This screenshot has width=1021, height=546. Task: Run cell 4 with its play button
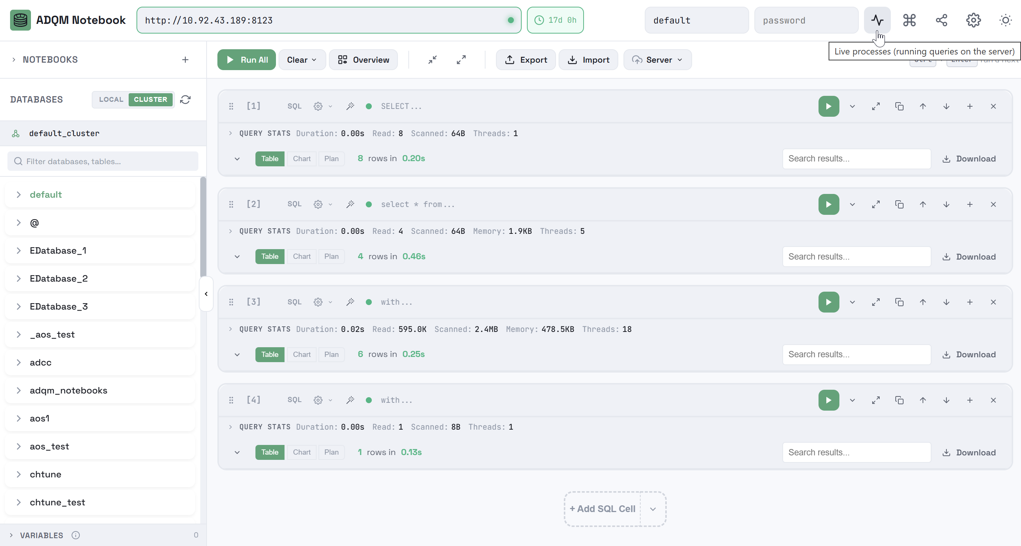[x=829, y=400]
